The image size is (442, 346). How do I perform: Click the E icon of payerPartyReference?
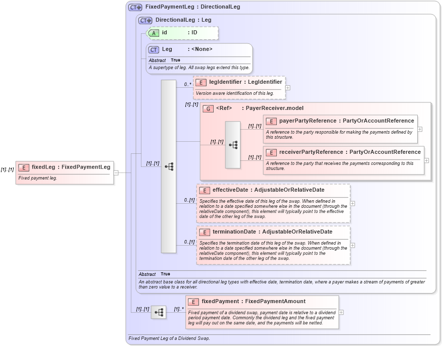pyautogui.click(x=271, y=122)
